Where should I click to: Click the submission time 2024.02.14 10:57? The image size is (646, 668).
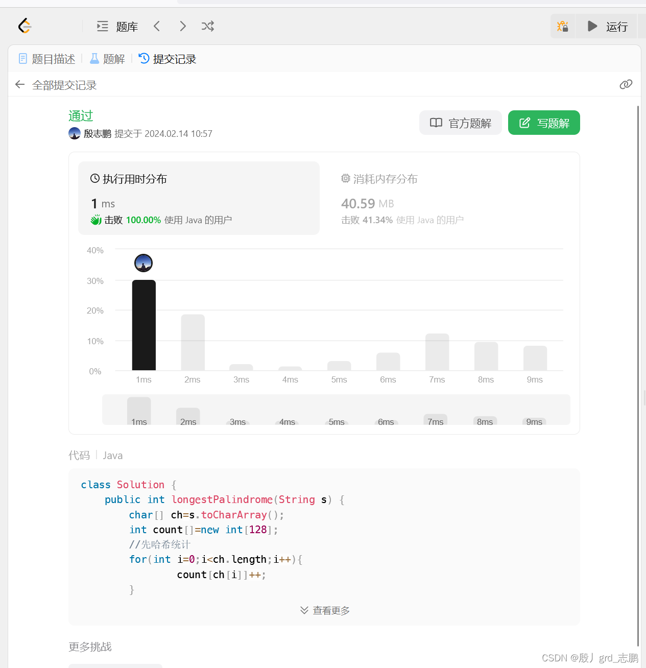point(178,134)
